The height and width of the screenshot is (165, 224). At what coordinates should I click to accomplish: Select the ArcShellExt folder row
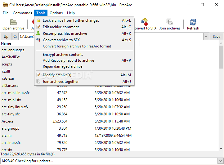coord(11,57)
